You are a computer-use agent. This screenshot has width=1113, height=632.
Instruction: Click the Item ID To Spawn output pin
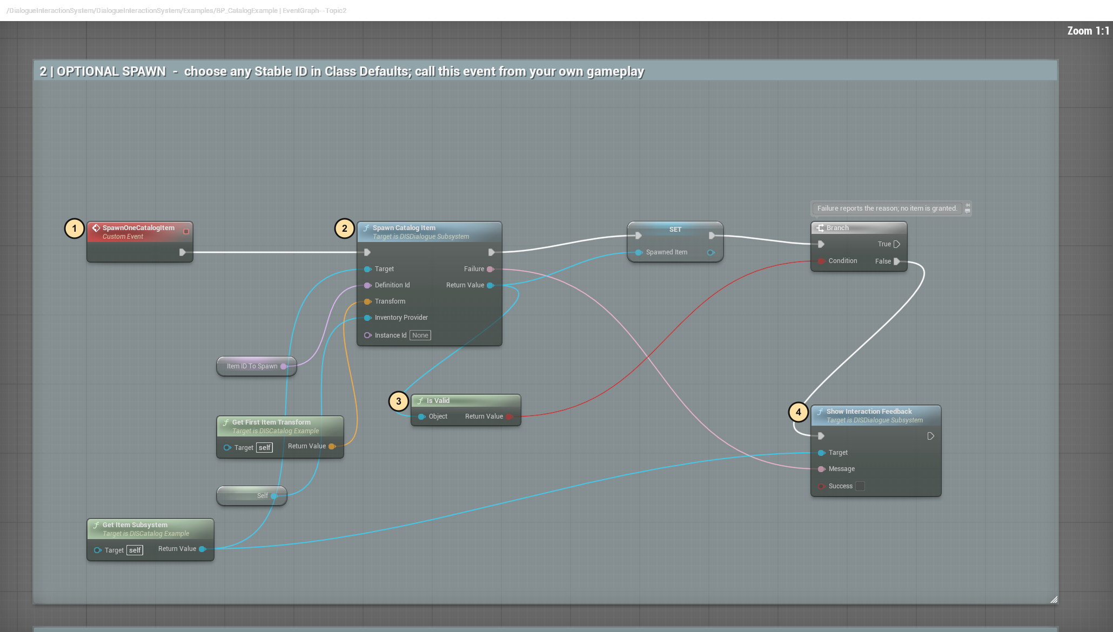tap(283, 366)
